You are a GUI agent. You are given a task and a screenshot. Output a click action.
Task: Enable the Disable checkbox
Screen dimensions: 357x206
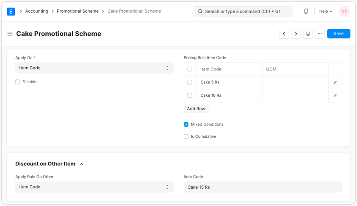[x=18, y=82]
